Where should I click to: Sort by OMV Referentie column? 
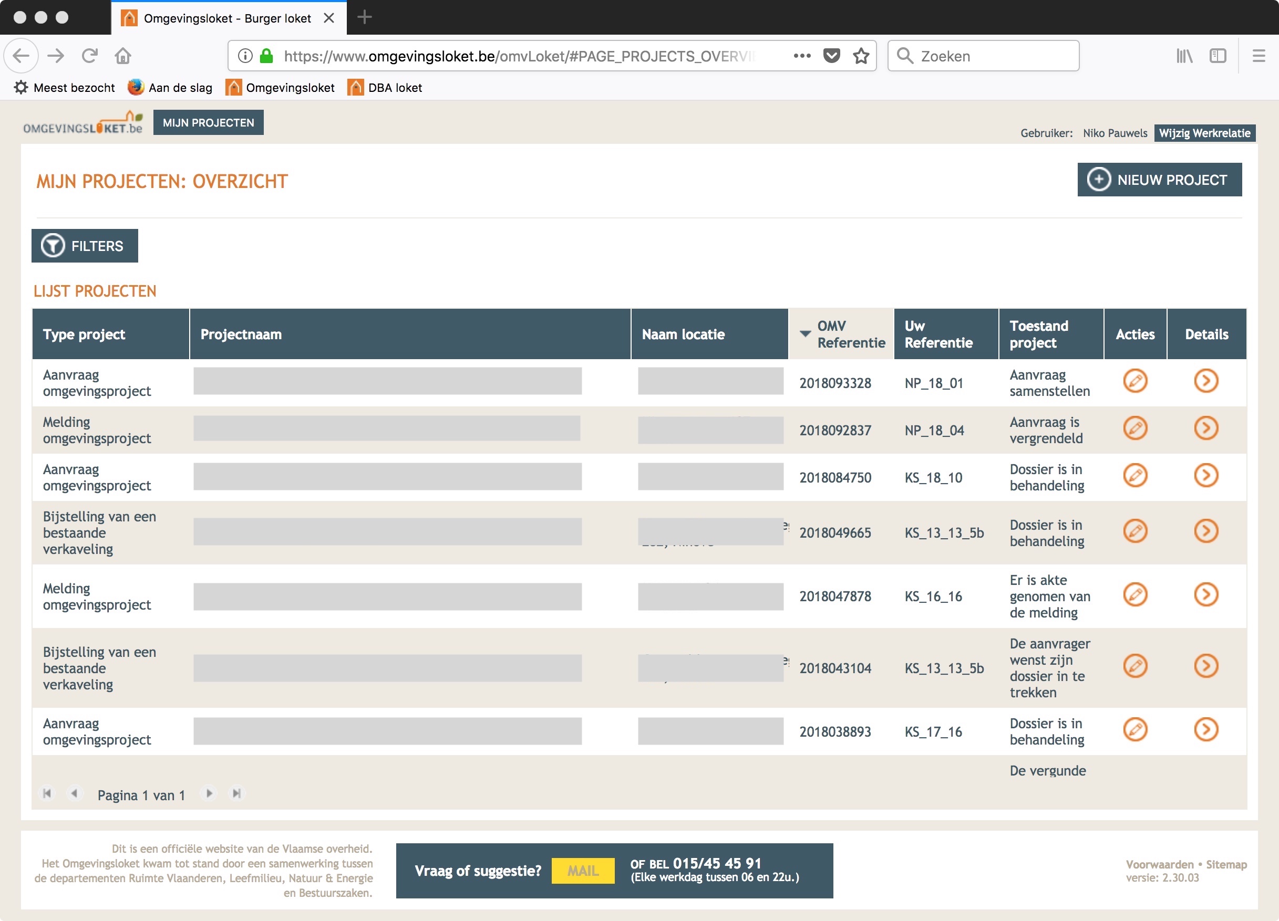click(841, 334)
